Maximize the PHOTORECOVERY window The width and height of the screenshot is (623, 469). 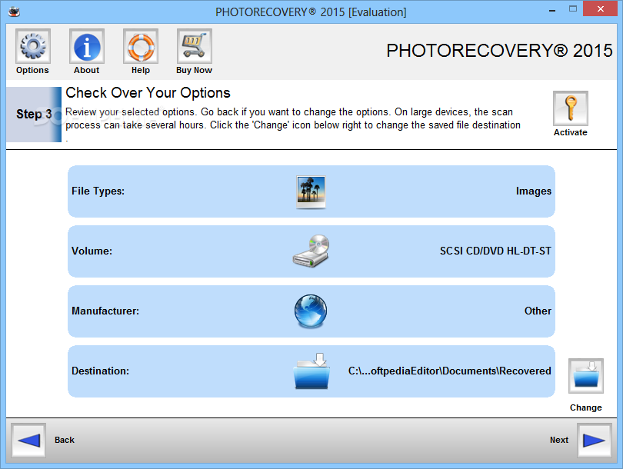(x=572, y=8)
